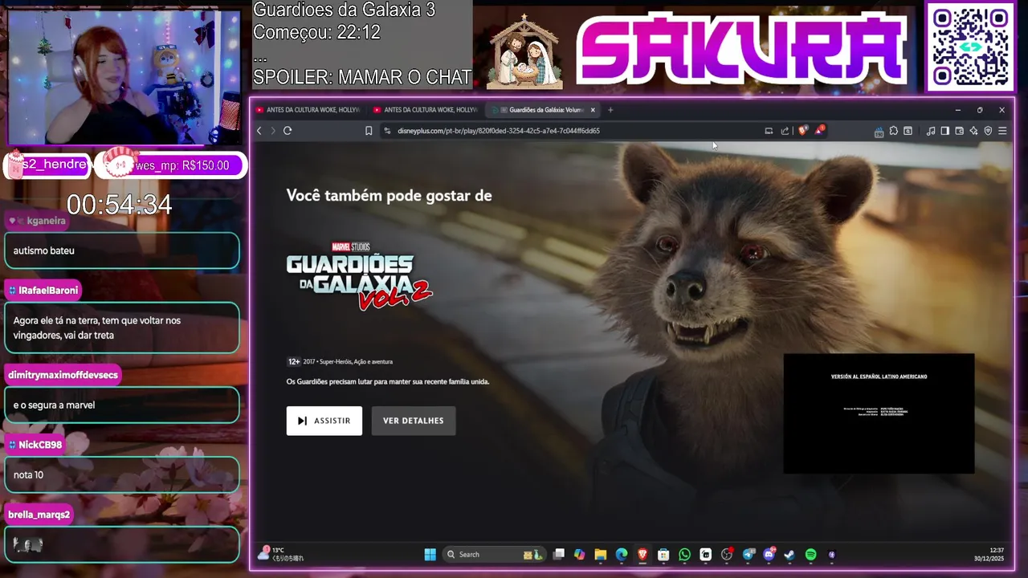Viewport: 1028px width, 578px height.
Task: Open Leo AI sparkle icon
Action: pos(973,131)
